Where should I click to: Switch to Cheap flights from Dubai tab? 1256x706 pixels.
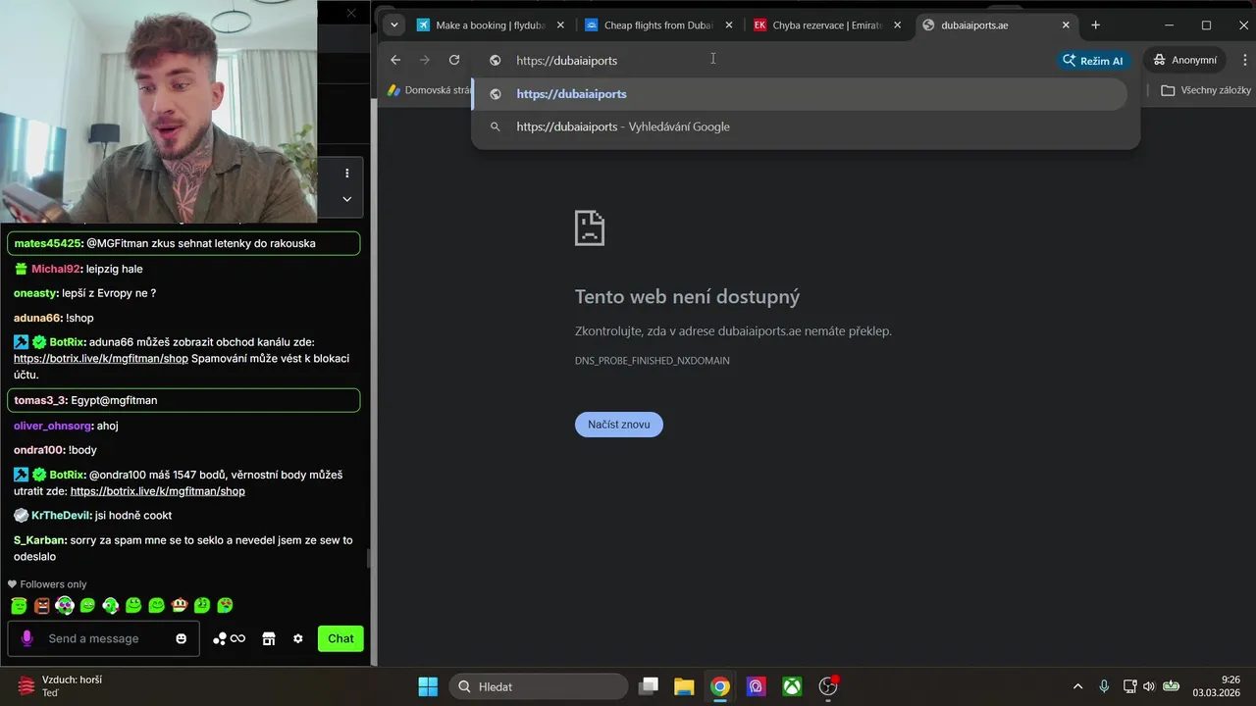click(x=659, y=25)
